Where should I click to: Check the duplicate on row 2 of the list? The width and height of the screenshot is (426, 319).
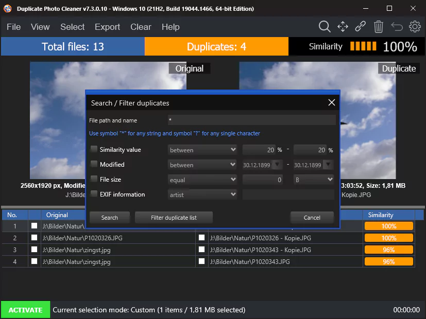pos(201,238)
